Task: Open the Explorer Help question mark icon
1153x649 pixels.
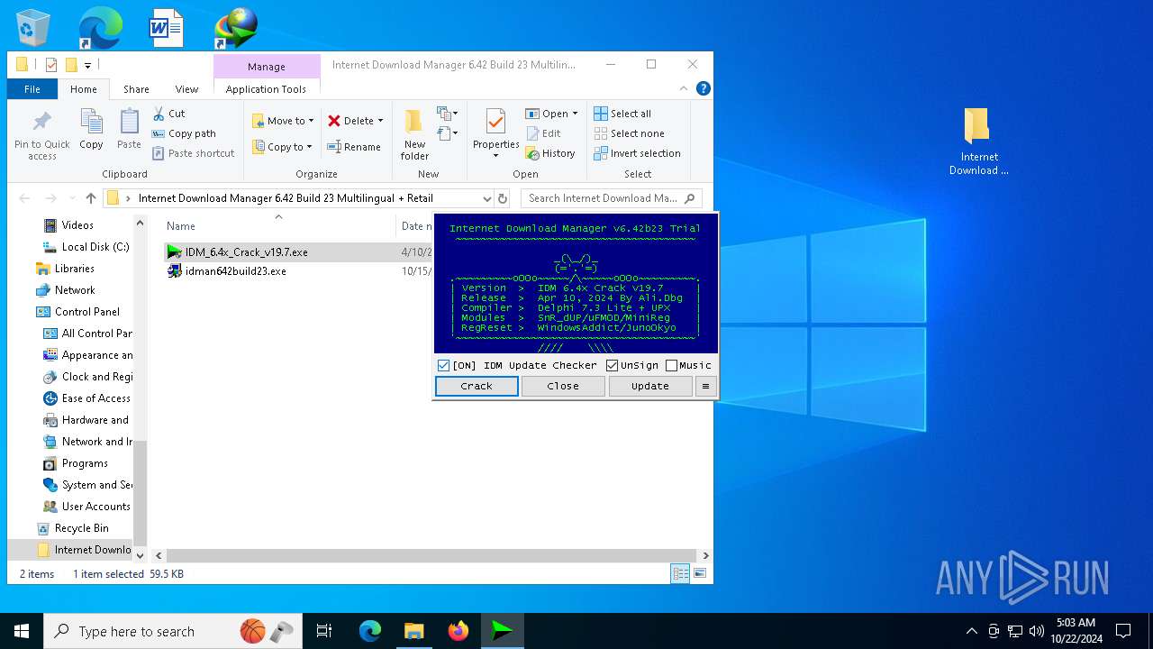Action: click(704, 88)
